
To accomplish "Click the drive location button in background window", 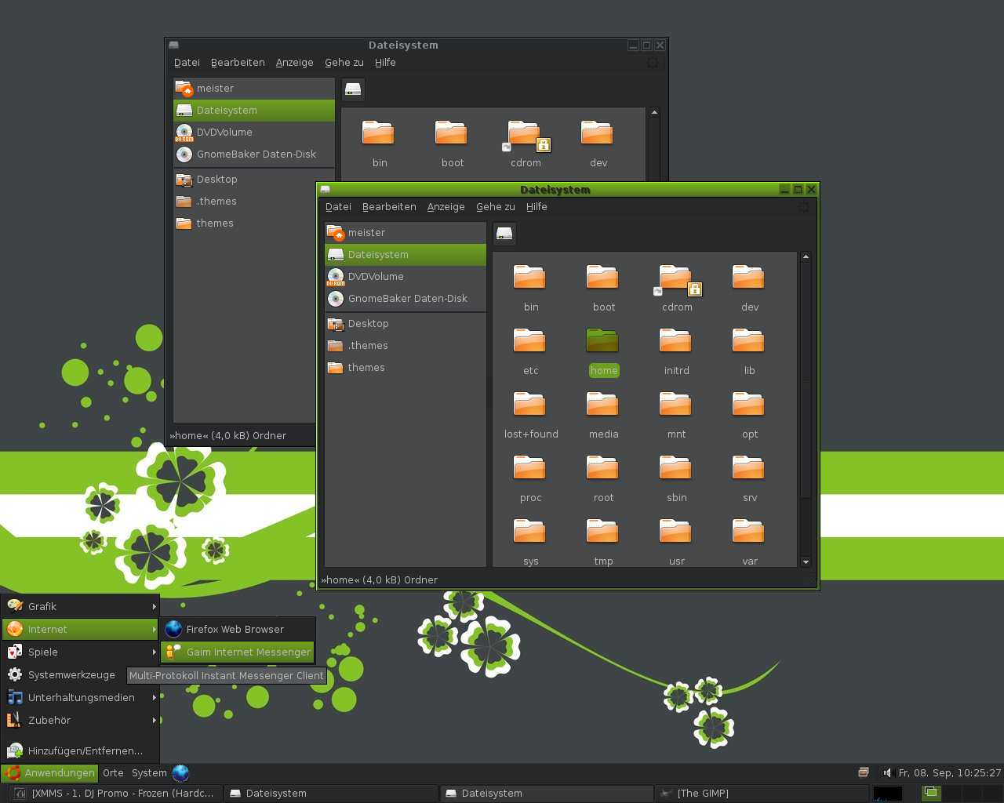I will pyautogui.click(x=353, y=89).
